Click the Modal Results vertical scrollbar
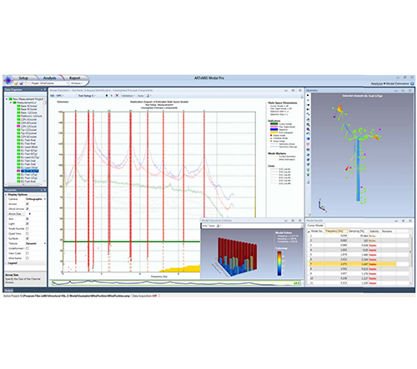 coord(411,259)
